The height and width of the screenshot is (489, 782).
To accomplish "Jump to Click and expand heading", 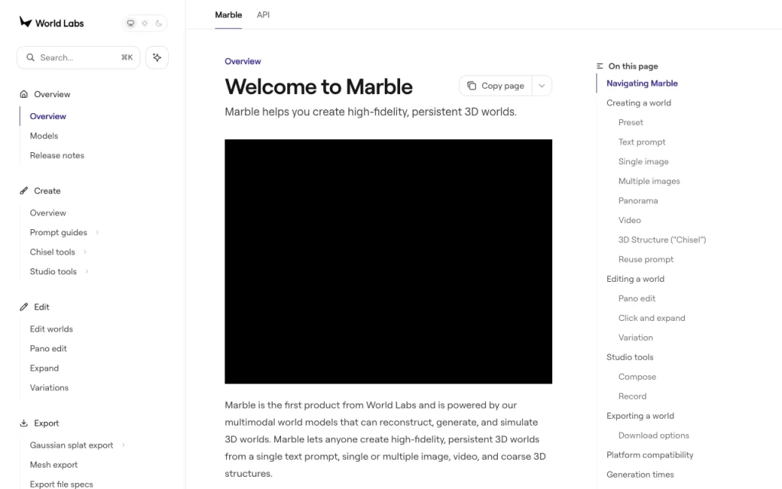I will coord(652,318).
